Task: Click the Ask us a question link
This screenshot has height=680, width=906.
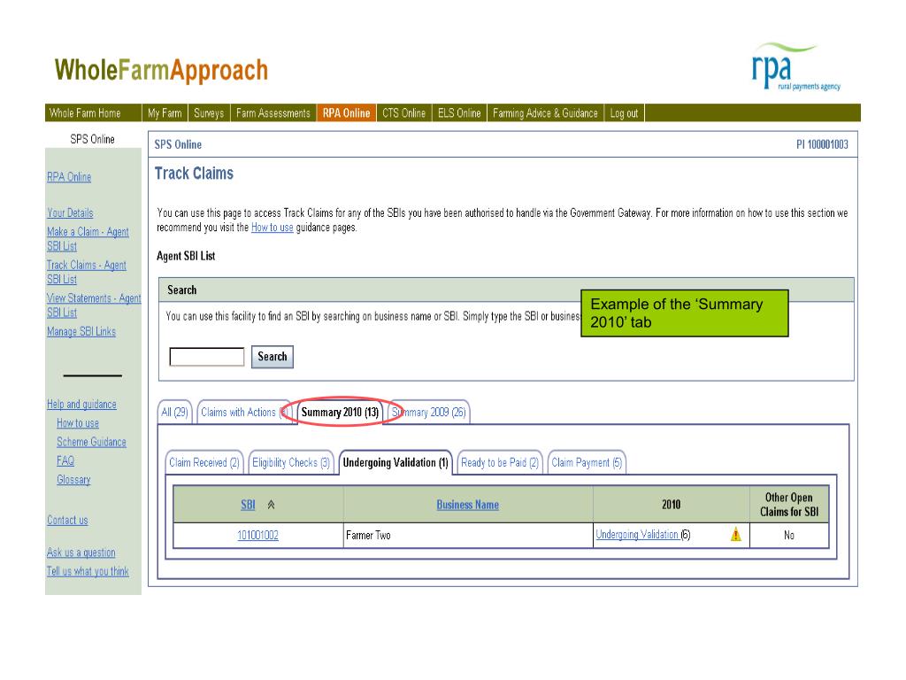Action: pyautogui.click(x=81, y=552)
